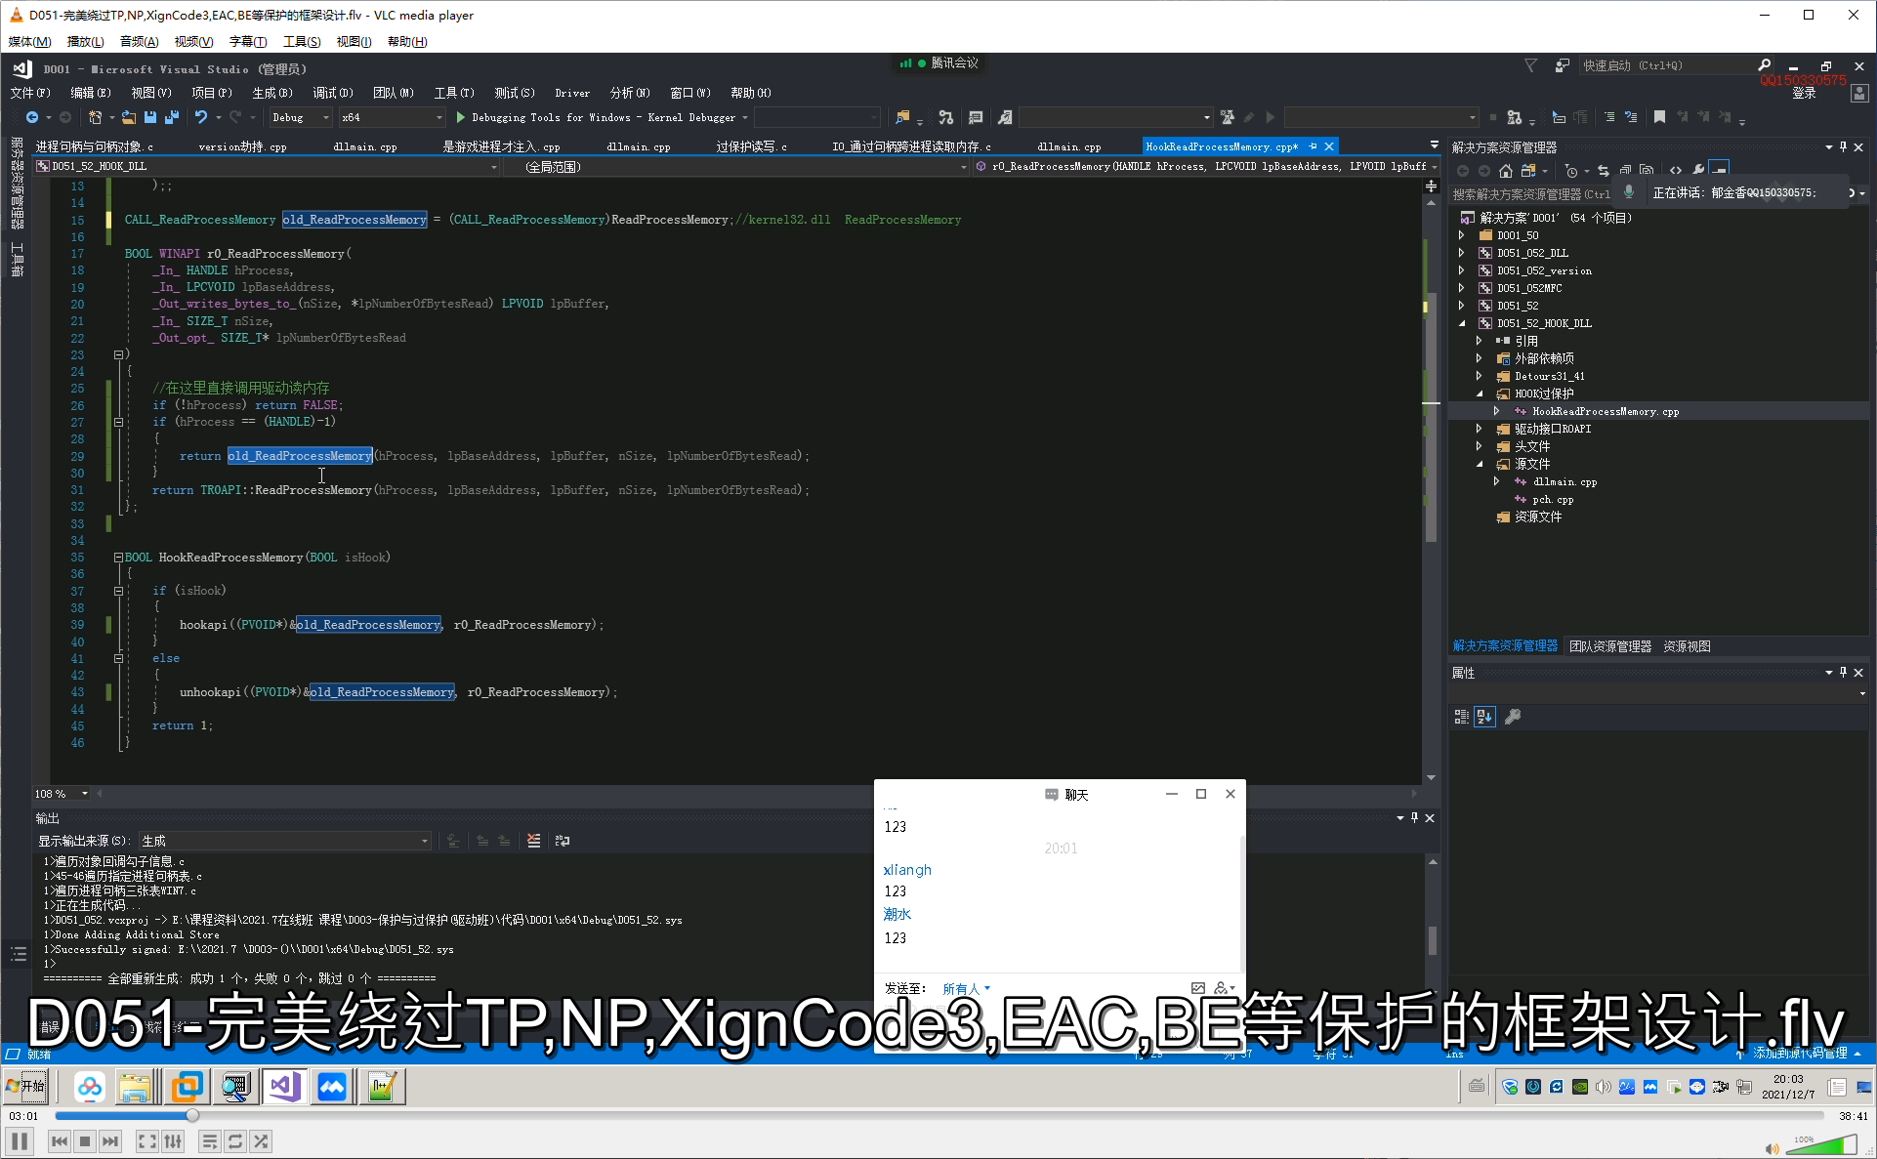This screenshot has width=1877, height=1159.
Task: Switch to 团队资源管理器 panel tab
Action: tap(1610, 646)
